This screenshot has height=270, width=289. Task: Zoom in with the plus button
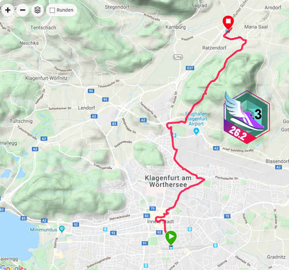(x=8, y=10)
